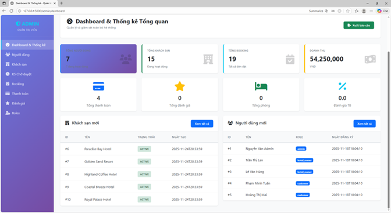Click the Xuất báo cáo button

pyautogui.click(x=358, y=25)
